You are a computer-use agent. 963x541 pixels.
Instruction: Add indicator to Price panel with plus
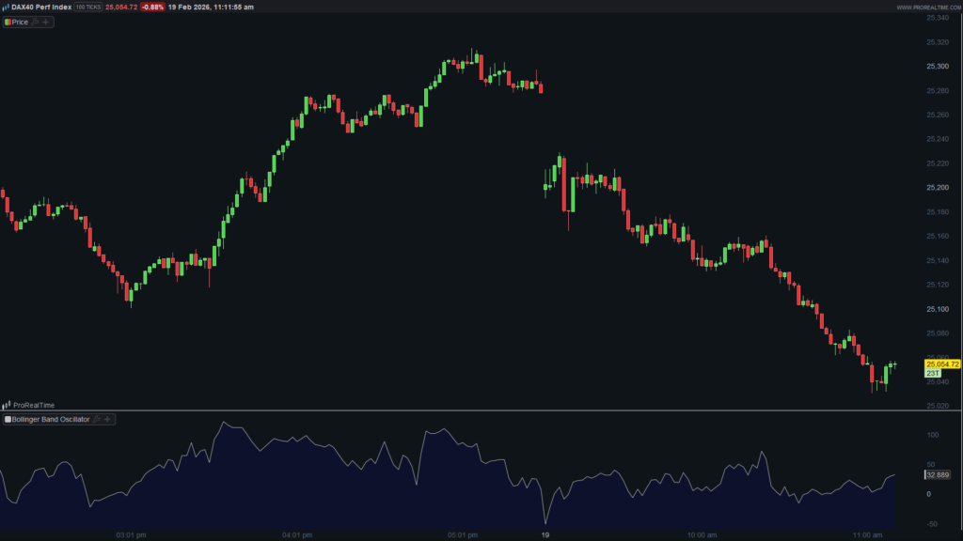45,23
